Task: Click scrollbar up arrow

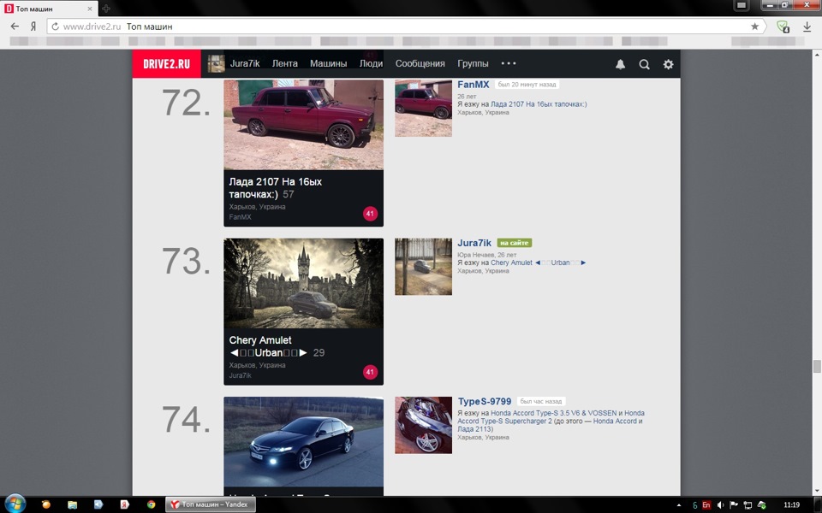Action: (x=816, y=54)
